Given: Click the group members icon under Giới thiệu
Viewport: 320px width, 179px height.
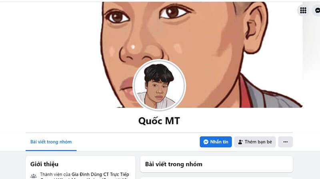Looking at the screenshot, I should (x=34, y=176).
